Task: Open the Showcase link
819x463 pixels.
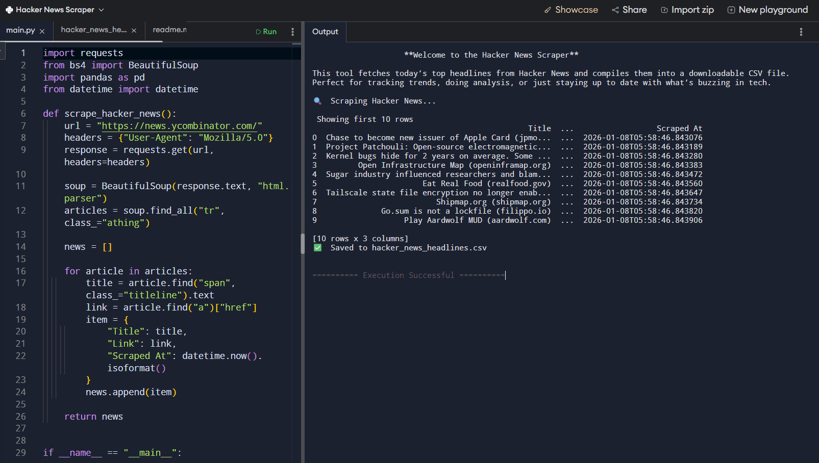Action: (x=571, y=10)
